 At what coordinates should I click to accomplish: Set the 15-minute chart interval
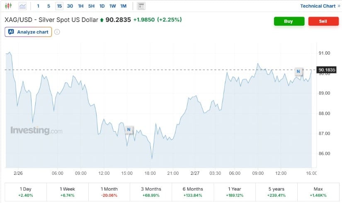click(x=60, y=6)
